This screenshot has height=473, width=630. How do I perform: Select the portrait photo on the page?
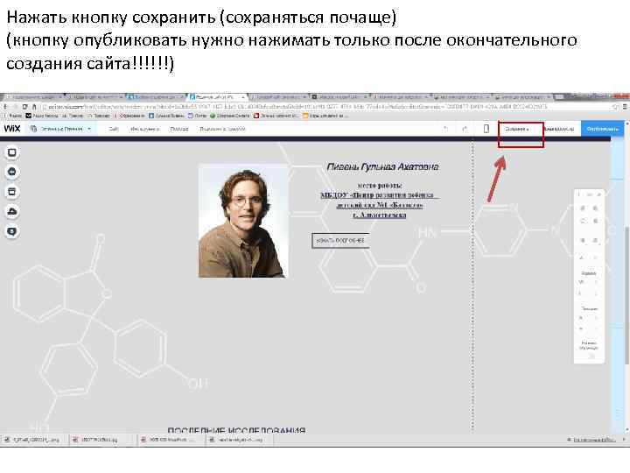click(243, 221)
